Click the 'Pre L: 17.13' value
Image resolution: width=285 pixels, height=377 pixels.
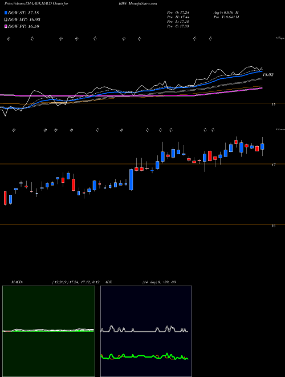pyautogui.click(x=178, y=22)
